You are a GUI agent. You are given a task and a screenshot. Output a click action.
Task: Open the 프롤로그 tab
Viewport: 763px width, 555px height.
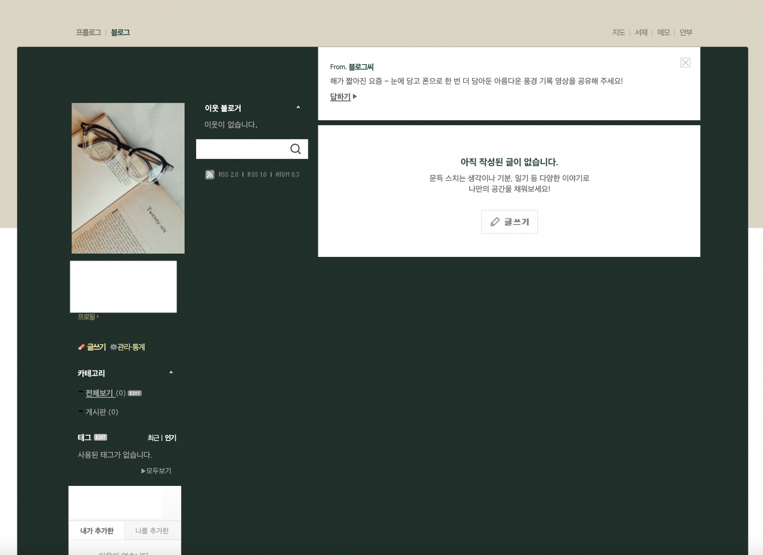click(x=88, y=32)
